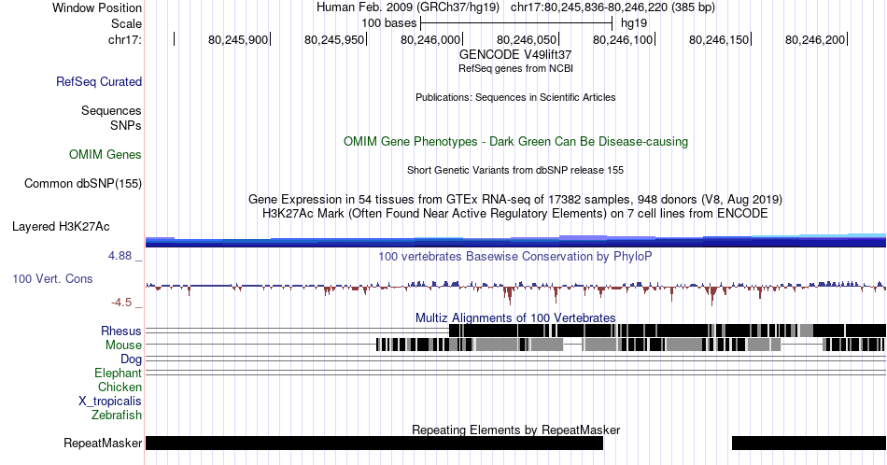Click the GTEx Gene Expression track title
The image size is (887, 465).
515,199
